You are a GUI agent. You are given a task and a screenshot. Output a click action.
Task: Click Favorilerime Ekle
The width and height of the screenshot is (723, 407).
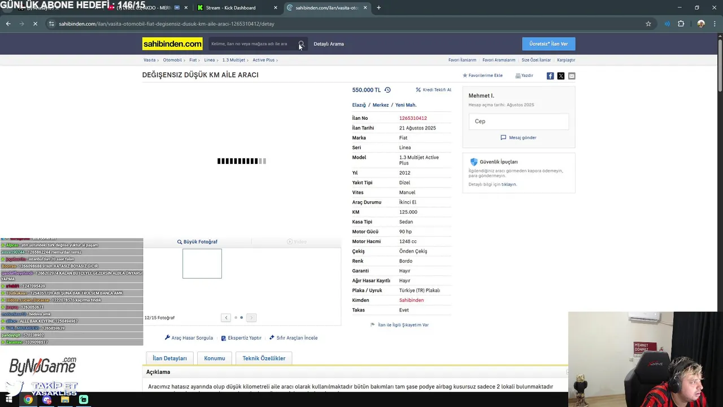click(482, 76)
